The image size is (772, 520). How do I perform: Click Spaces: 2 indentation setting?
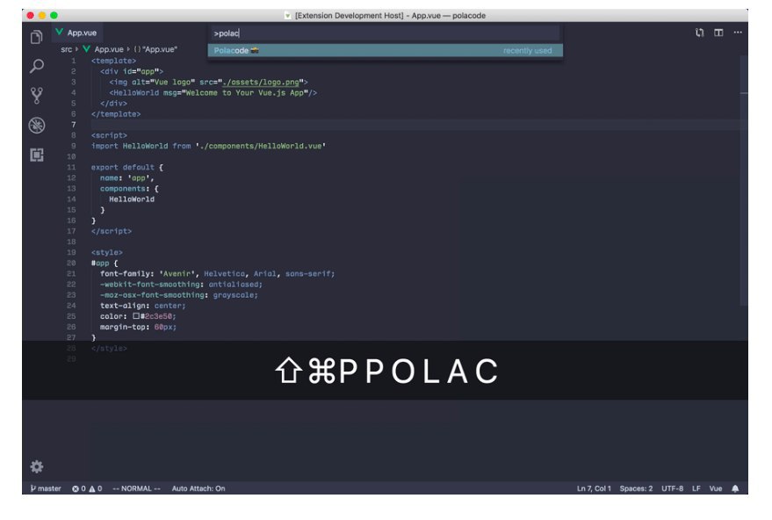click(636, 488)
